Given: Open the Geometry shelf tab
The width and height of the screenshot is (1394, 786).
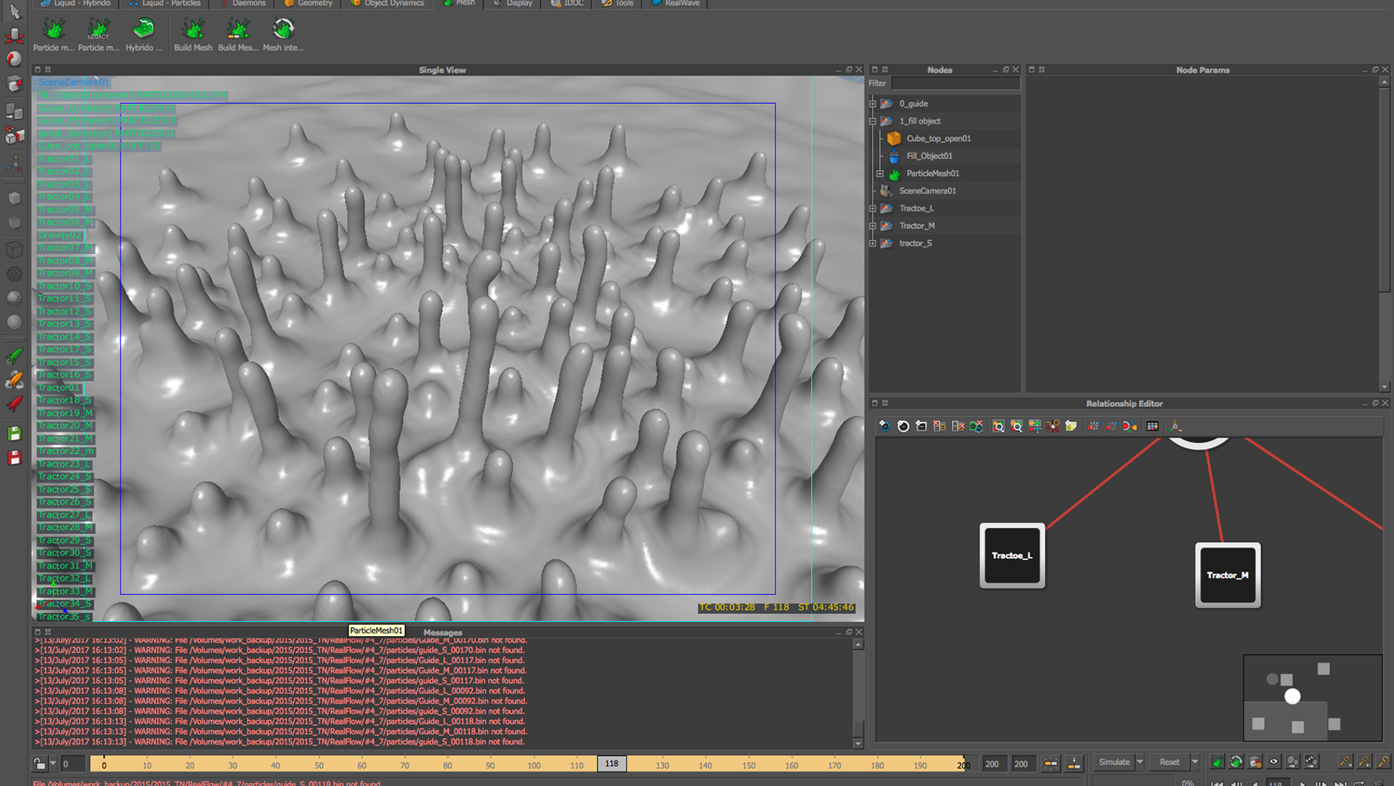Looking at the screenshot, I should tap(309, 4).
